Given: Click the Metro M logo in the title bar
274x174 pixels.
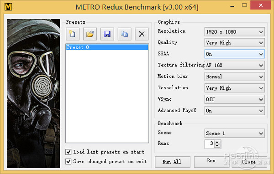Looking at the screenshot, I should pyautogui.click(x=8, y=7).
